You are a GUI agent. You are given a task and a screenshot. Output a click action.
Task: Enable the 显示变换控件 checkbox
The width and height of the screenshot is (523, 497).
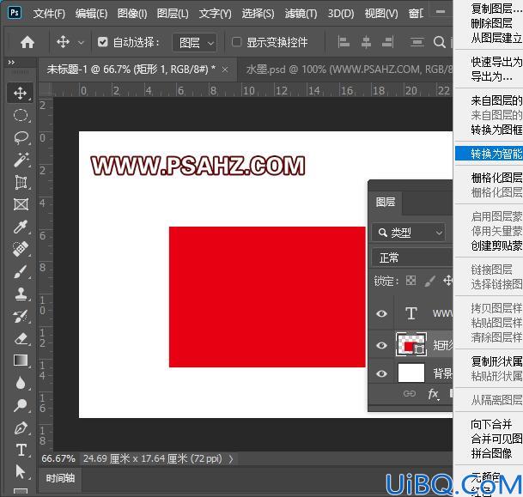pos(236,42)
